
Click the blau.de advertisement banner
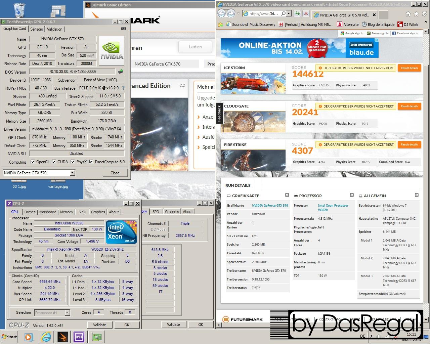tap(300, 48)
